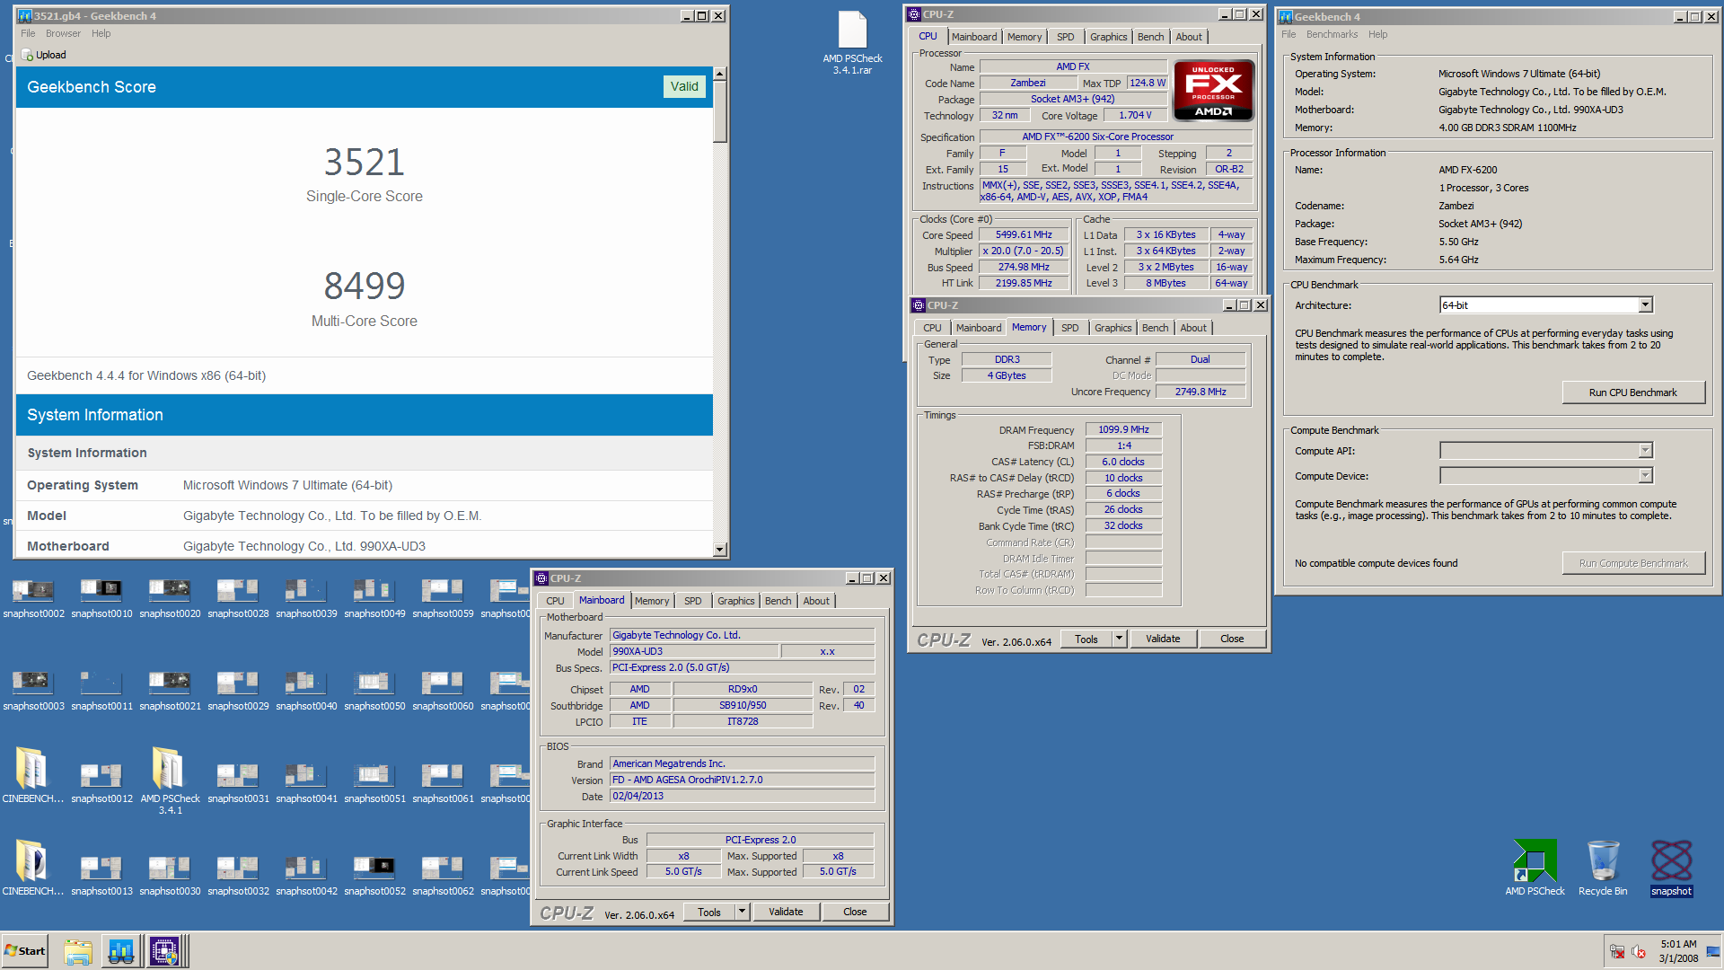Open the snapshot0021 desktop file

pyautogui.click(x=170, y=692)
